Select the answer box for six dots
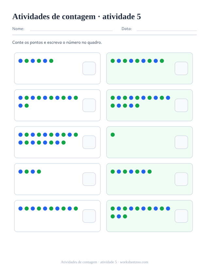The height and width of the screenshot is (271, 209). (x=89, y=68)
